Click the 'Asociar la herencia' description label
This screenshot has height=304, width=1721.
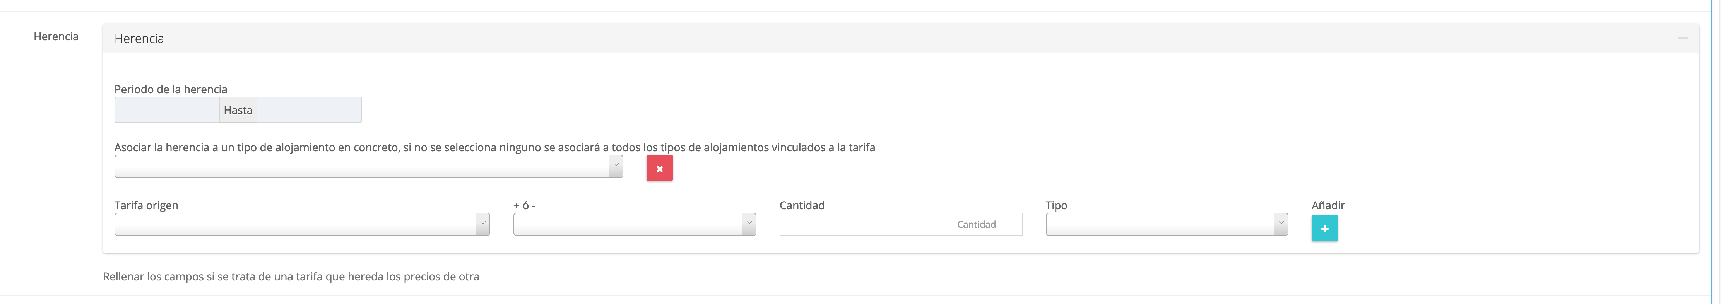tap(494, 148)
